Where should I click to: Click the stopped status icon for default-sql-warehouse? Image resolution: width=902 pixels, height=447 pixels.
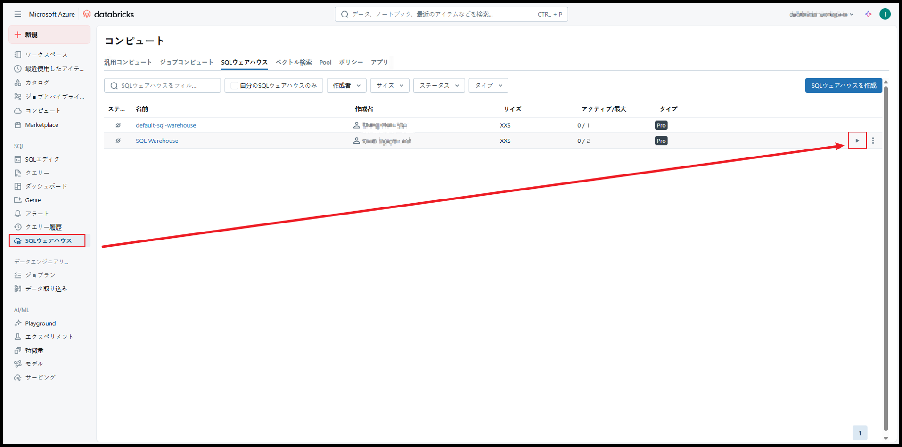[x=118, y=125]
